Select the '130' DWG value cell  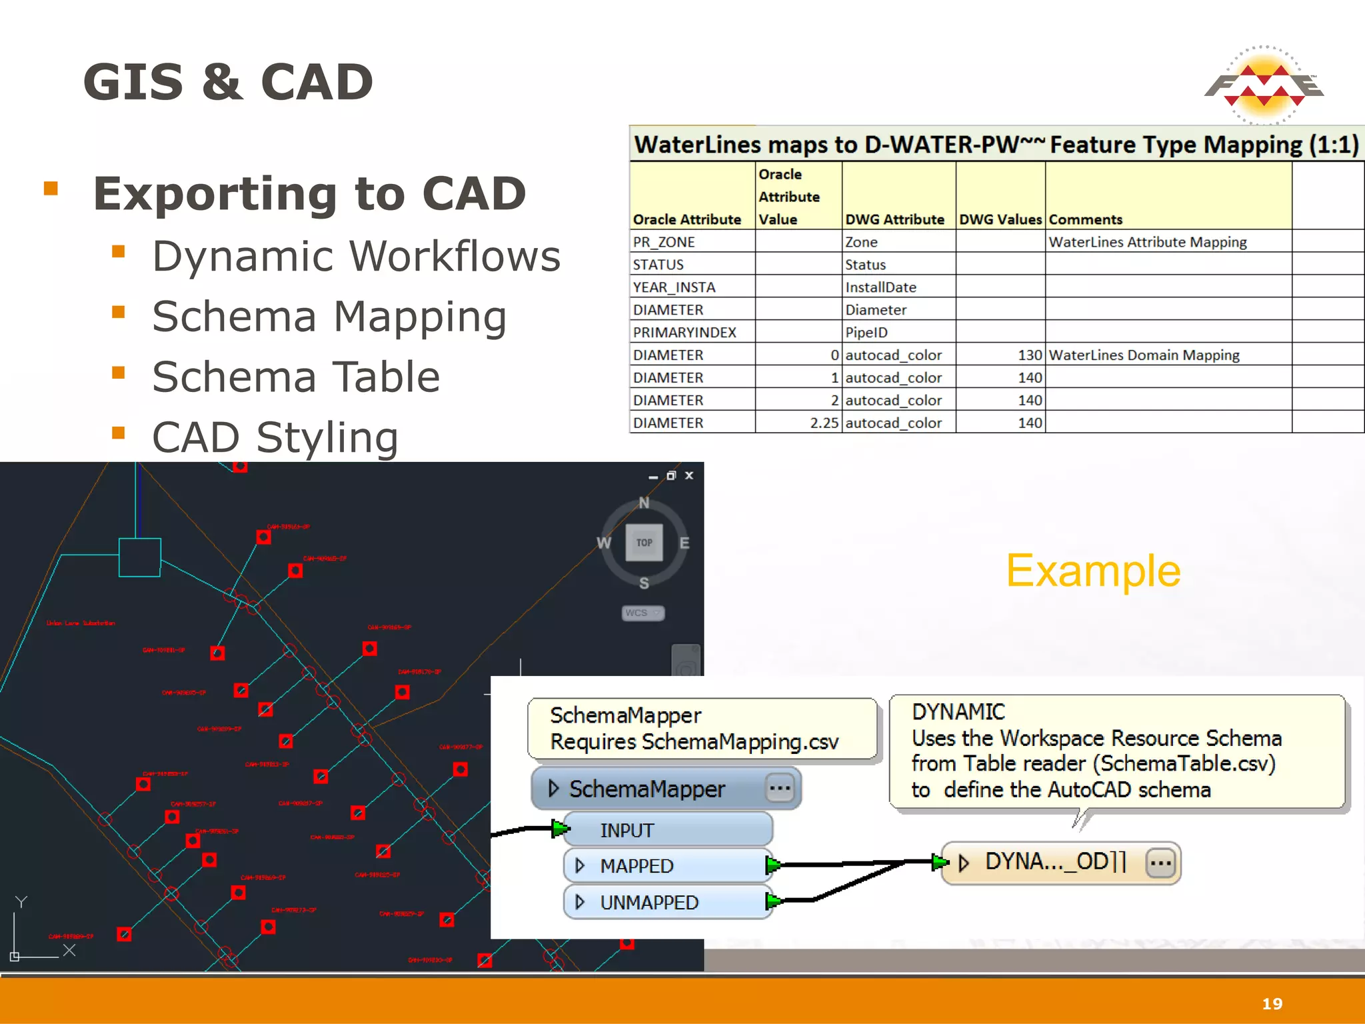[x=1000, y=355]
